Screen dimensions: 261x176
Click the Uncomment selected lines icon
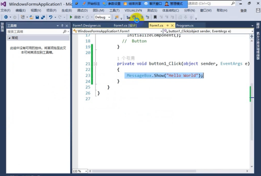click(x=147, y=17)
